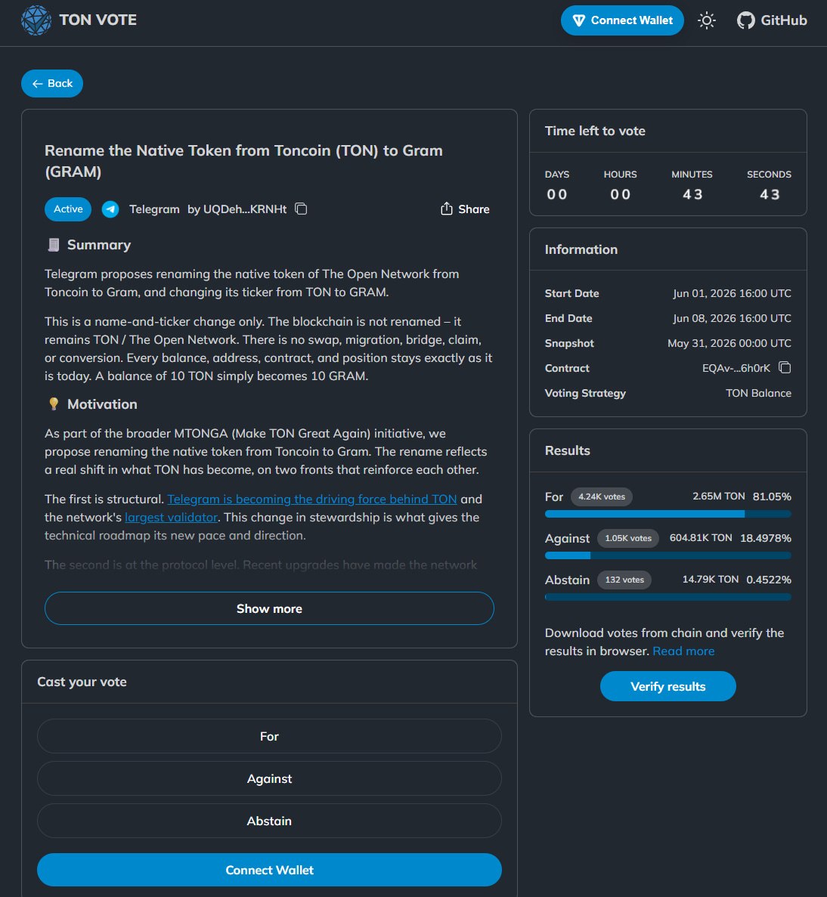Click the For result progress bar

click(x=668, y=515)
